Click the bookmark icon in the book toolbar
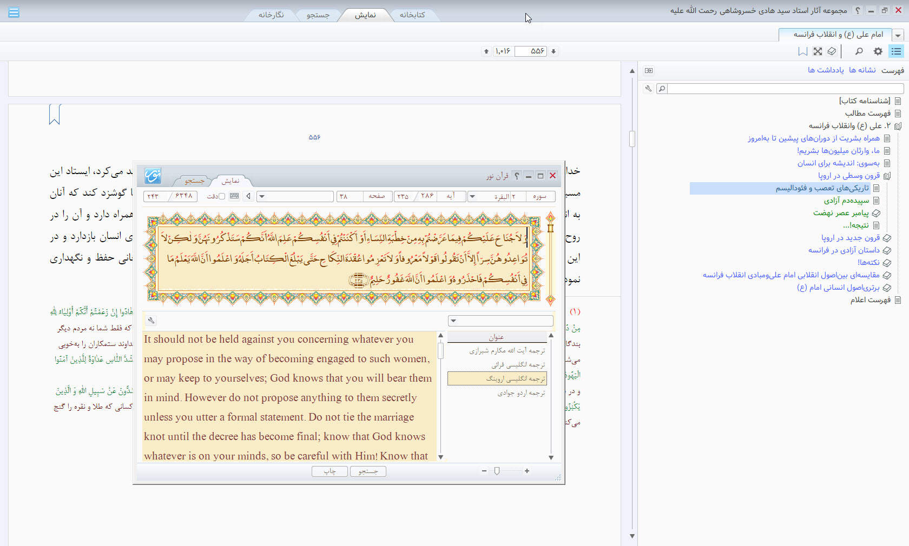Viewport: 909px width, 546px height. click(x=803, y=51)
